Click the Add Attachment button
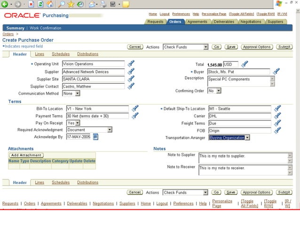Screen dimensions: 300x225 [26, 155]
